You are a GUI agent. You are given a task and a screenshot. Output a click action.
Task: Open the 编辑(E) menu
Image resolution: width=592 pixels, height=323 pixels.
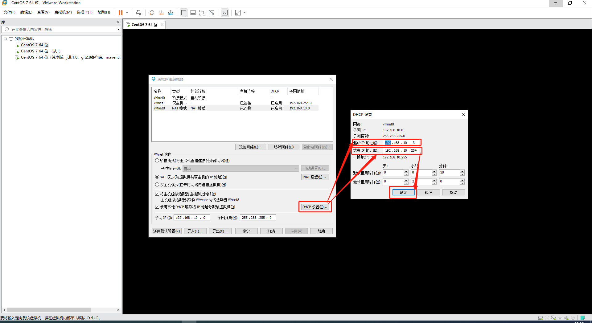[x=26, y=12]
